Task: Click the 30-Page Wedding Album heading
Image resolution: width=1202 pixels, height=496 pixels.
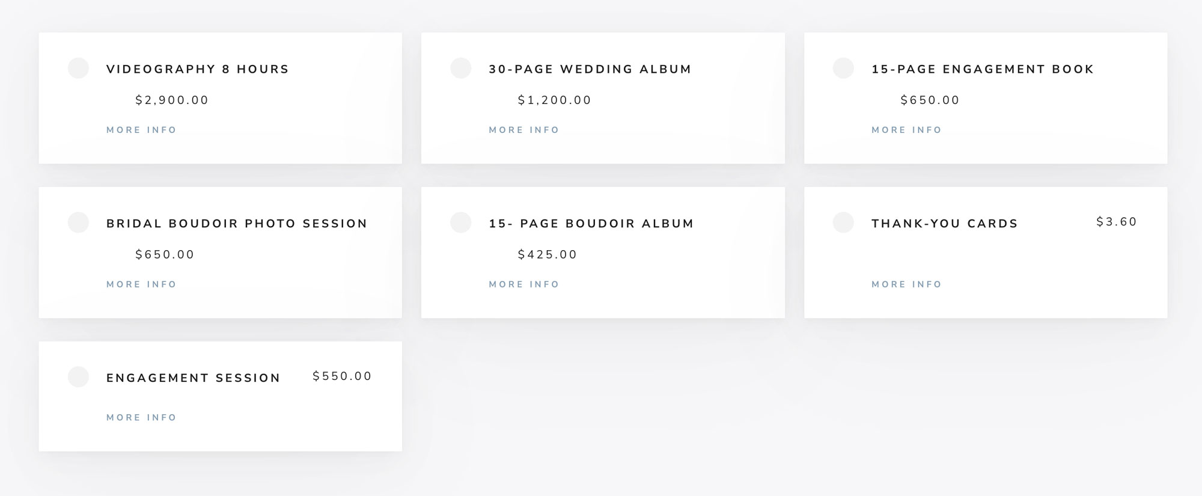Action: pyautogui.click(x=590, y=69)
